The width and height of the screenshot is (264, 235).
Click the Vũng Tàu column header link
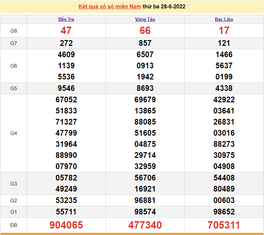(145, 20)
